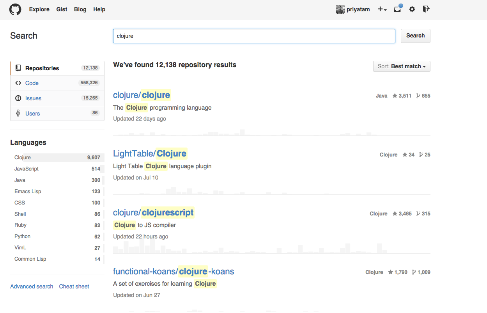Click the Issues exclamation icon
This screenshot has width=487, height=313.
(x=18, y=98)
